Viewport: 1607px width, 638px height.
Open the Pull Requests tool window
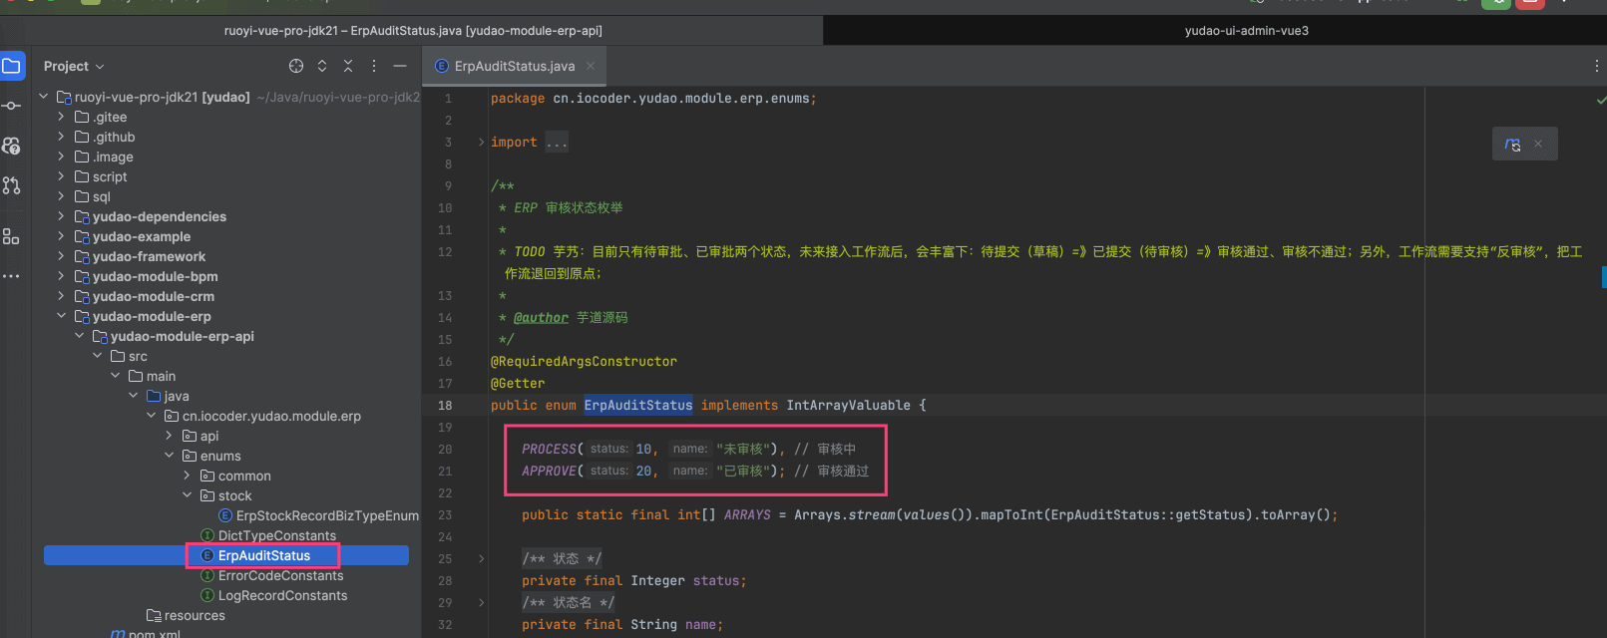point(12,185)
